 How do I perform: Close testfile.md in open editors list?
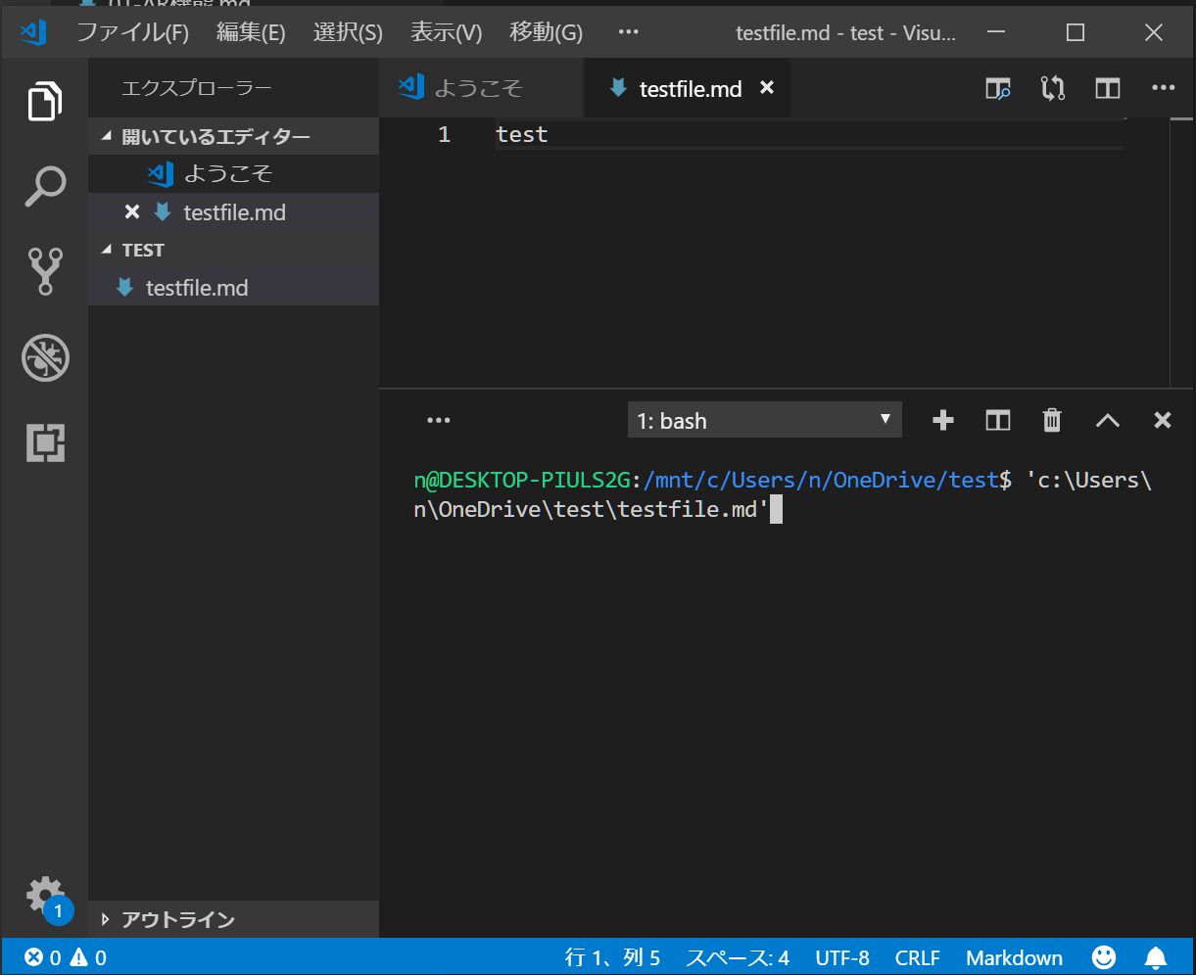click(x=132, y=211)
